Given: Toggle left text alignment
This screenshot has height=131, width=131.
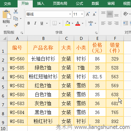Looking at the screenshot, I should (103, 23).
